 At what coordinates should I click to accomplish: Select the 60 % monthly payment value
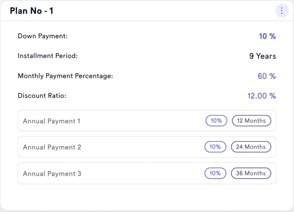pos(267,76)
